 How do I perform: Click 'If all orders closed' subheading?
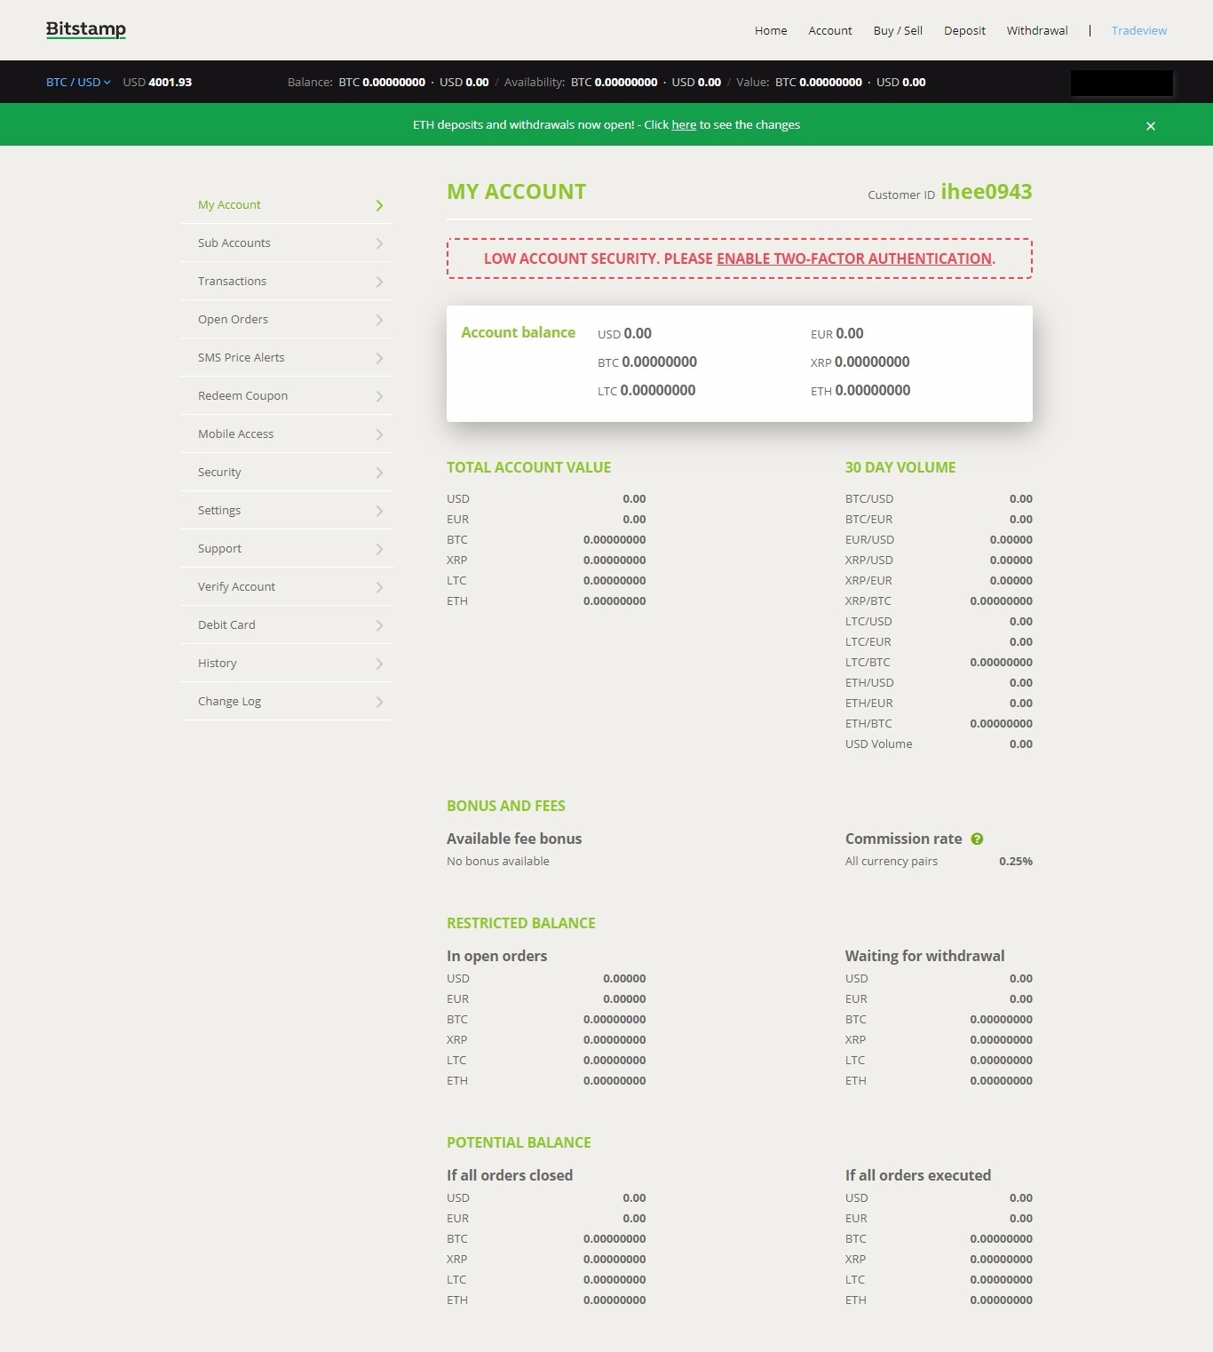pos(510,1175)
